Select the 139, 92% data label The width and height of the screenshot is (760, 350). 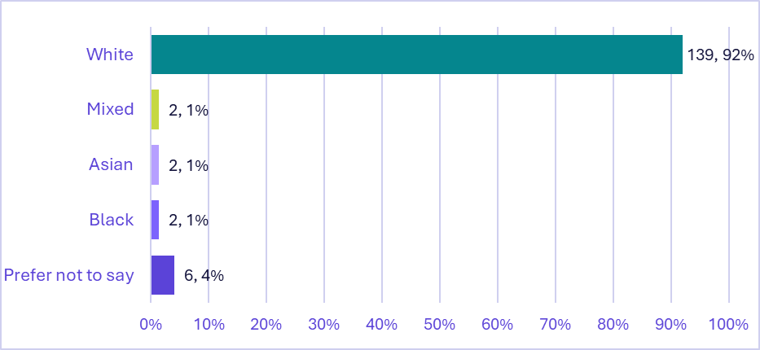(x=720, y=55)
